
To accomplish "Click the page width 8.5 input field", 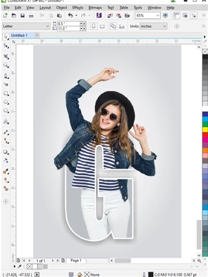I will point(68,23).
